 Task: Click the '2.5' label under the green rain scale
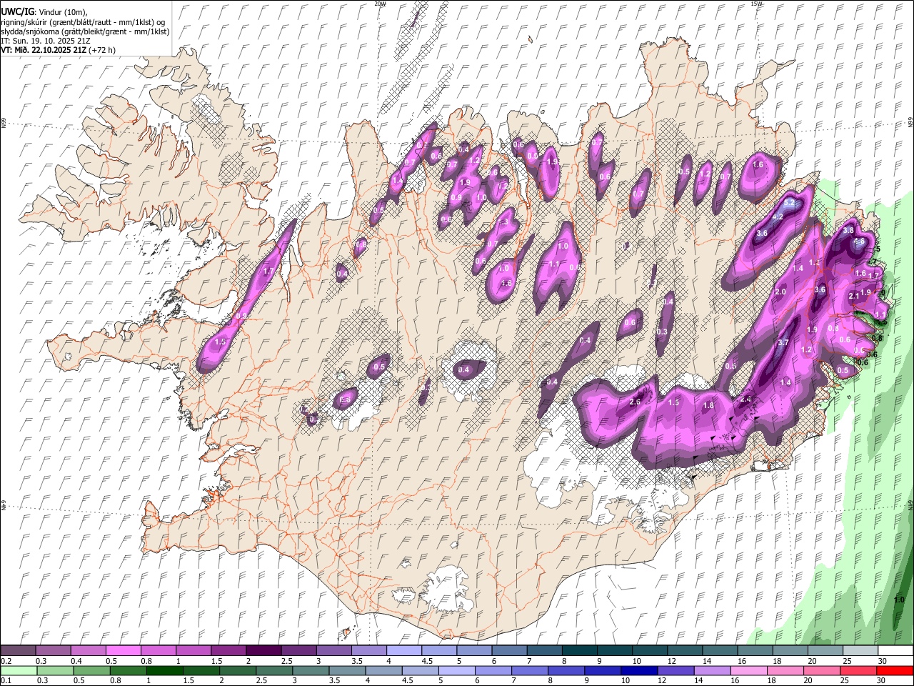[261, 680]
